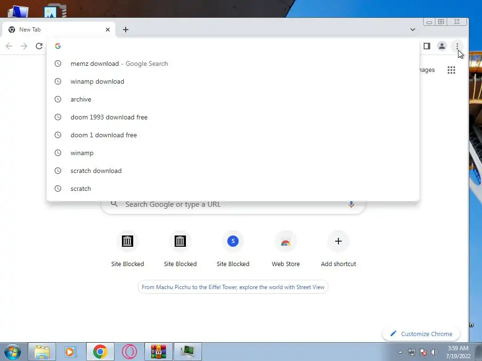Choose archive suggestion
Screen dimensions: 482x361
233,99
